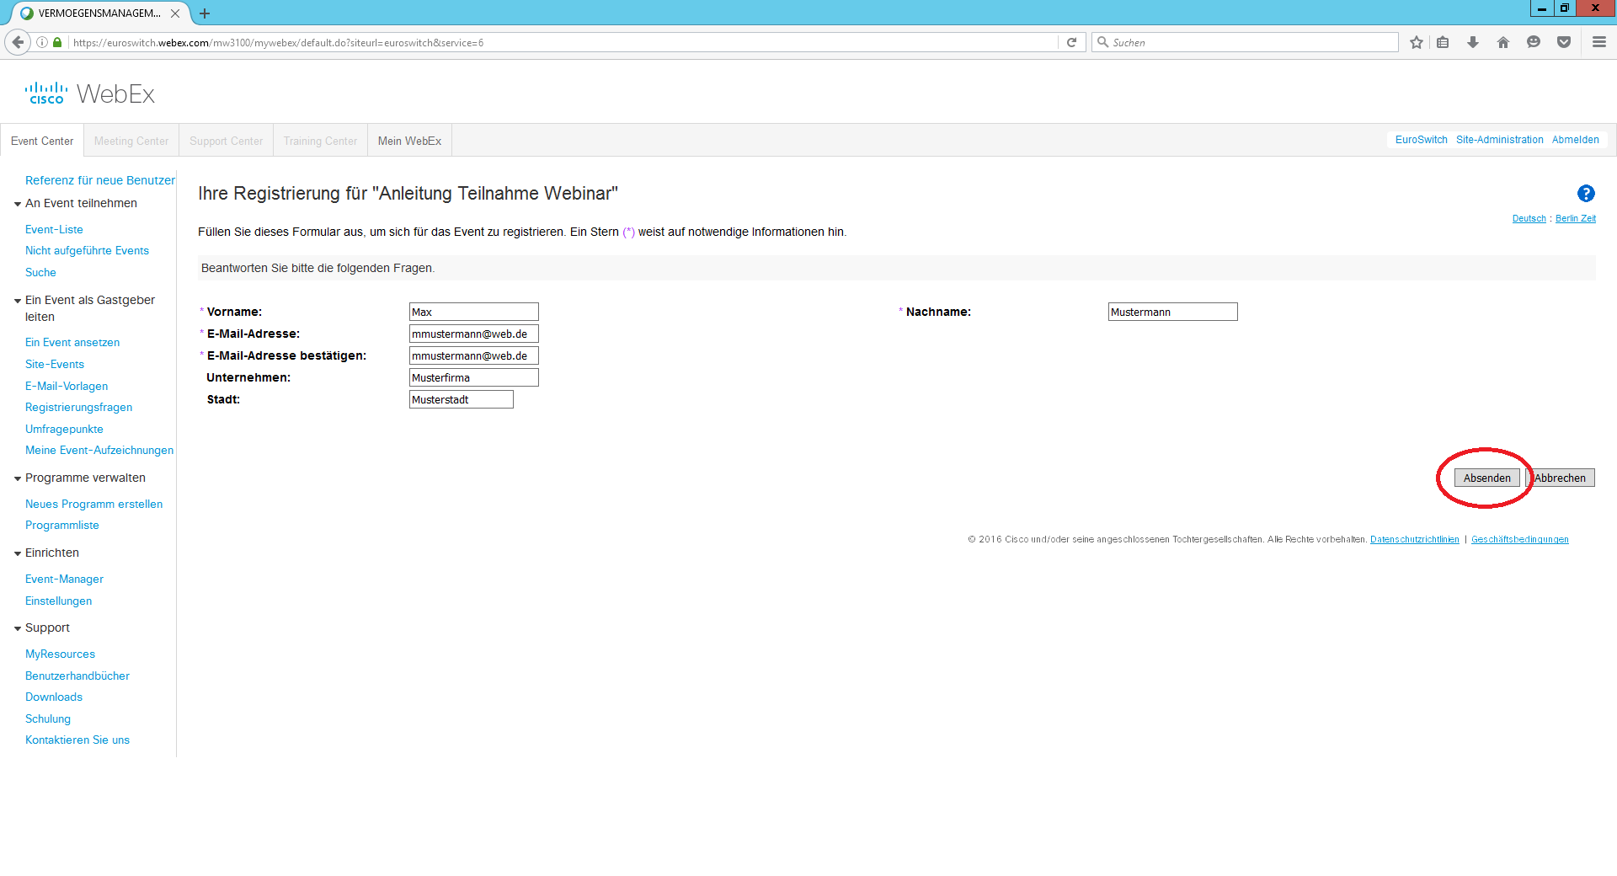
Task: Focus the Stadt text field
Action: pyautogui.click(x=461, y=399)
